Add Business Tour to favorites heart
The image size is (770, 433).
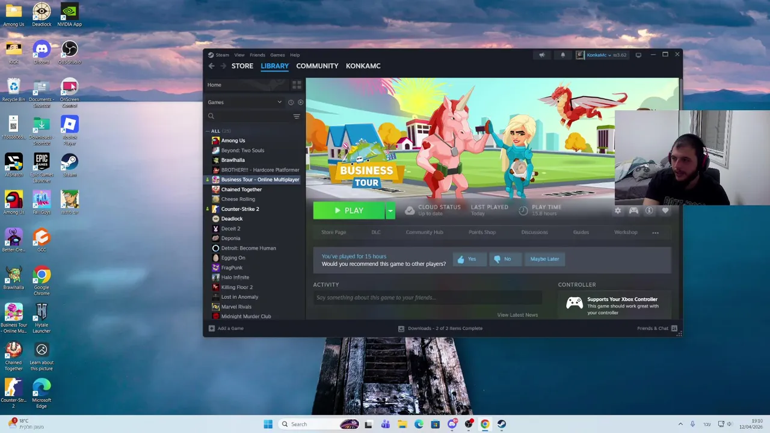665,210
